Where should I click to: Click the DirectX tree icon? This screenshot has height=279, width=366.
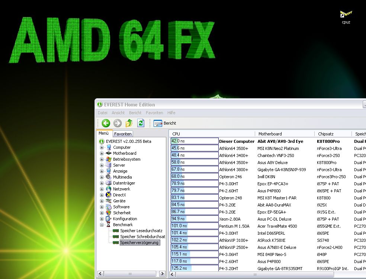click(109, 195)
